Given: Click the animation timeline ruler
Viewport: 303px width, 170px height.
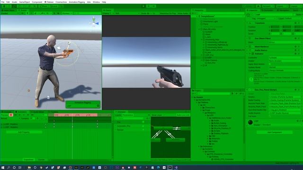Looking at the screenshot, I should pyautogui.click(x=80, y=115).
